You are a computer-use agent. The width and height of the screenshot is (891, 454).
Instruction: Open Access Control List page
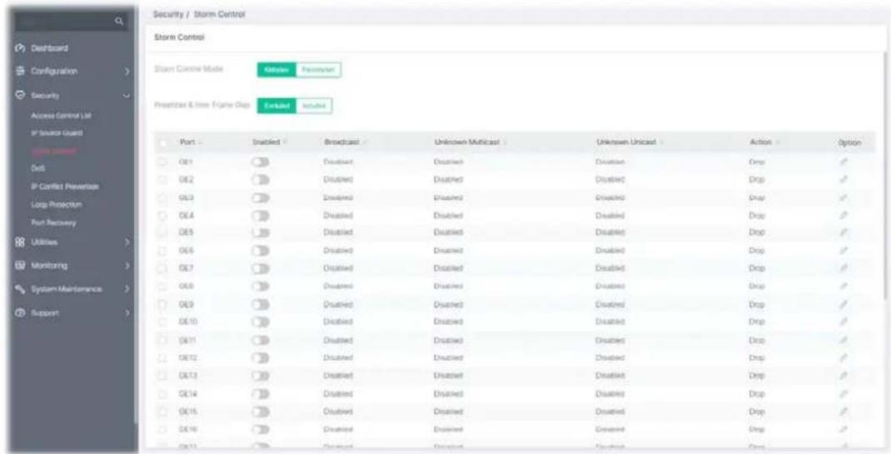(62, 115)
